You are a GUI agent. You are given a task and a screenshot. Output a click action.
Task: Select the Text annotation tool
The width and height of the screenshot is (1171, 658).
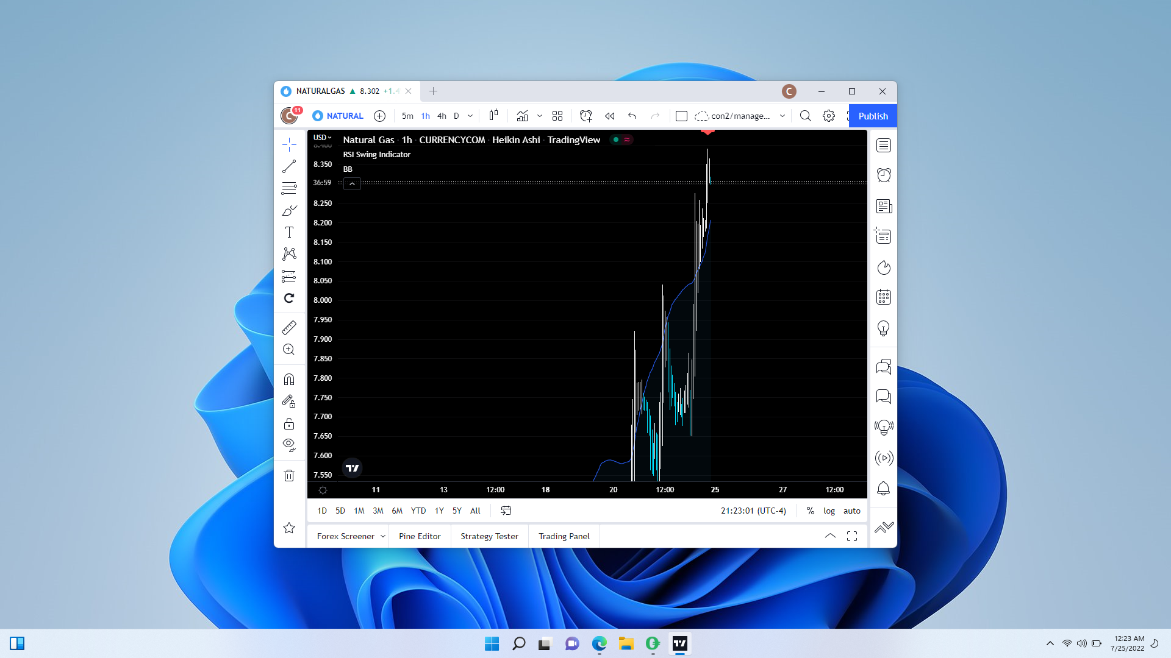[x=289, y=232]
